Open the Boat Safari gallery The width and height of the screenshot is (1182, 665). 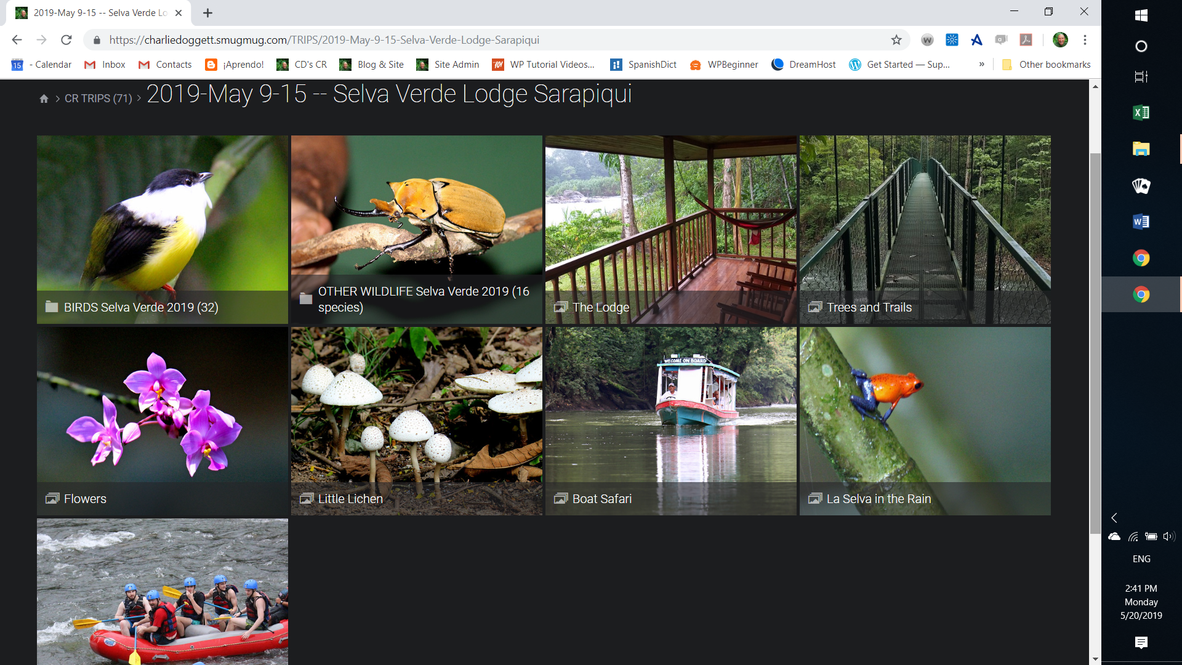click(x=671, y=421)
